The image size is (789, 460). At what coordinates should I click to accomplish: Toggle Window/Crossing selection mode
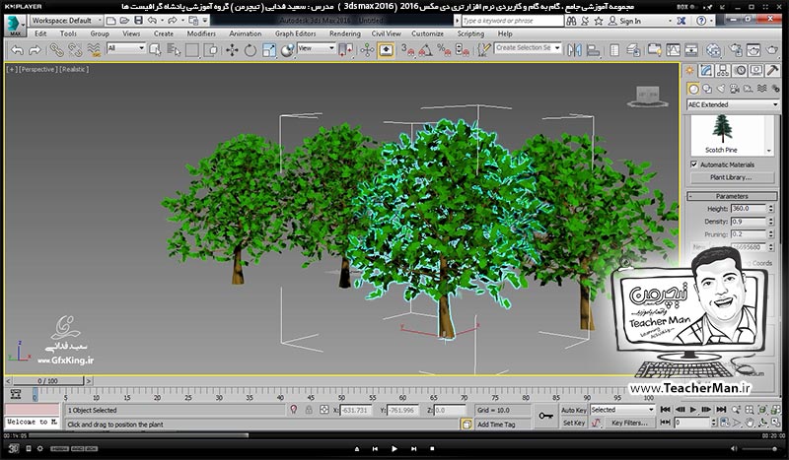point(211,50)
